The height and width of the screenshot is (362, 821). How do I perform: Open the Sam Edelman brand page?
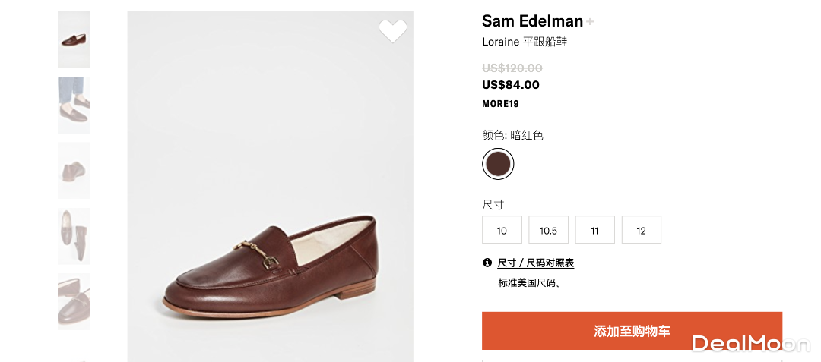532,21
